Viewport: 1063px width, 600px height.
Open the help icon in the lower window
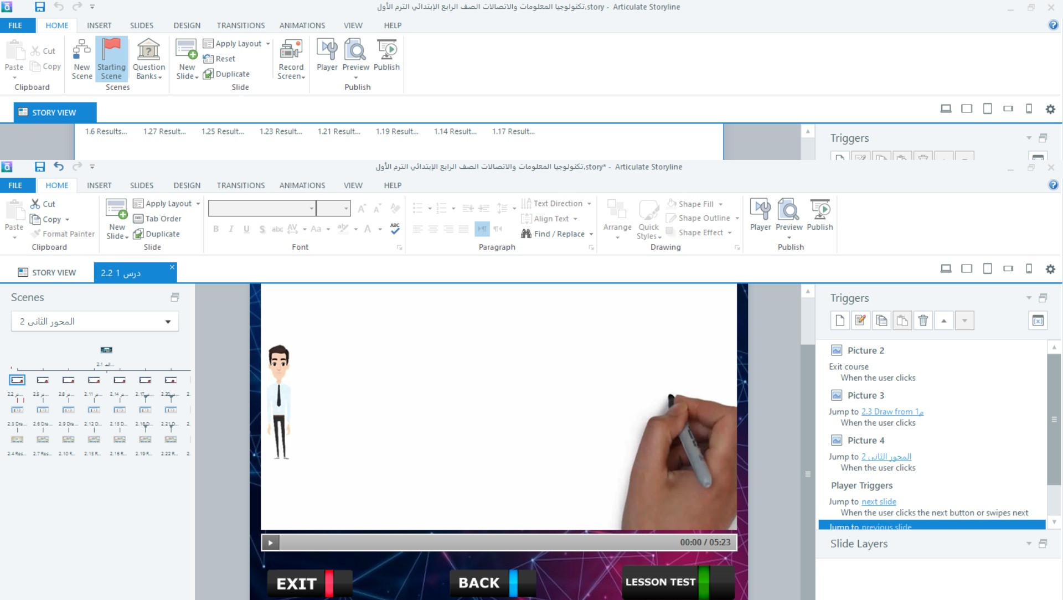coord(1053,185)
